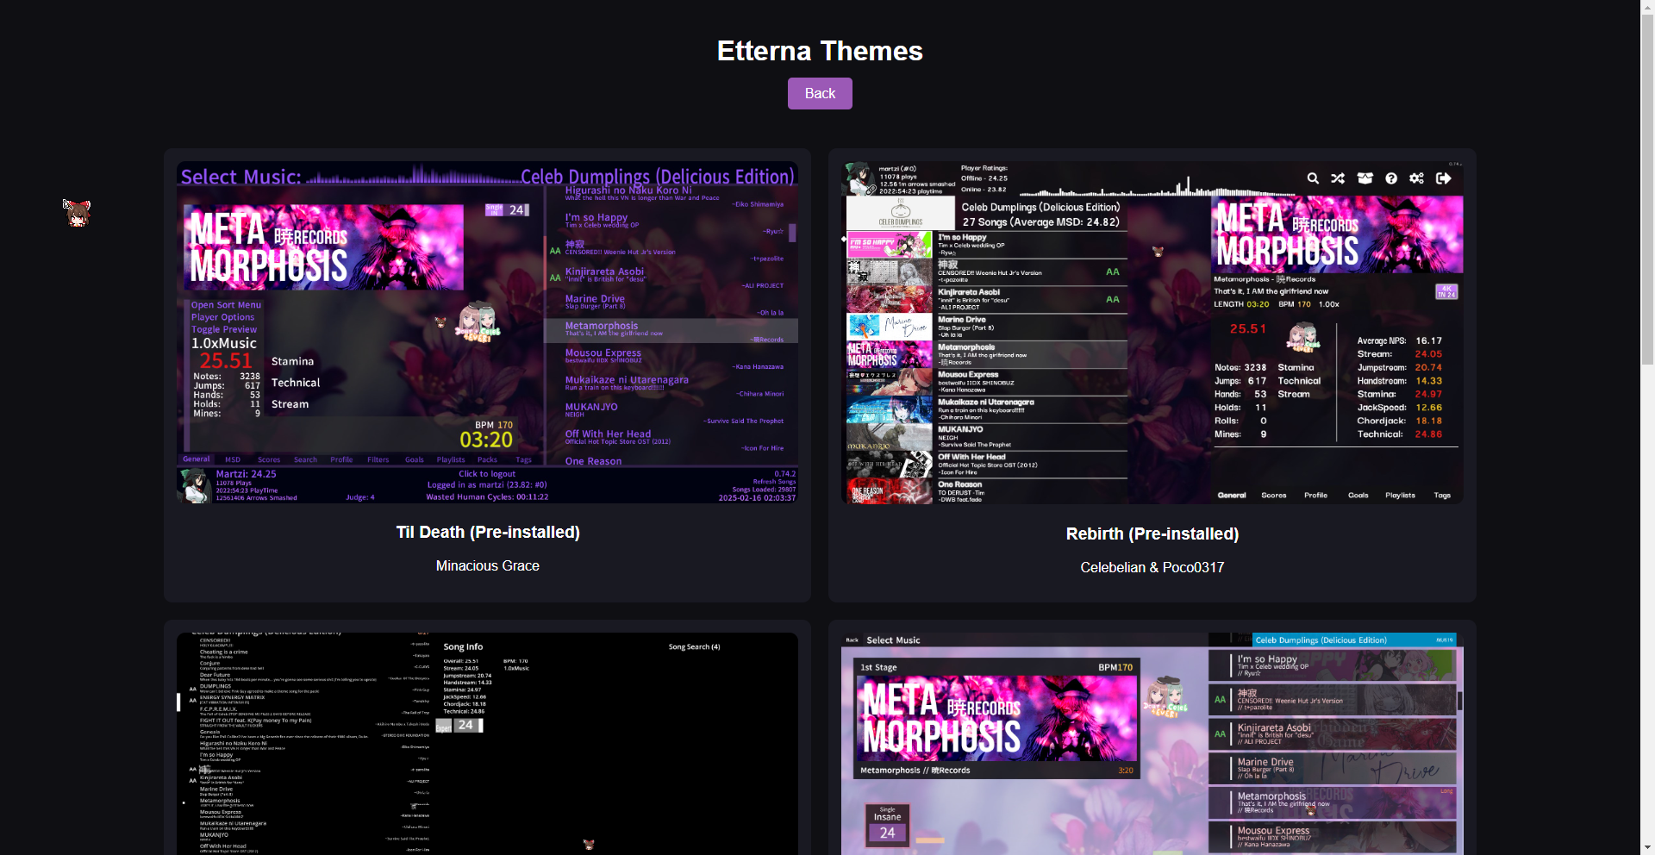
Task: Click the exit arrow icon at top right
Action: point(1444,178)
